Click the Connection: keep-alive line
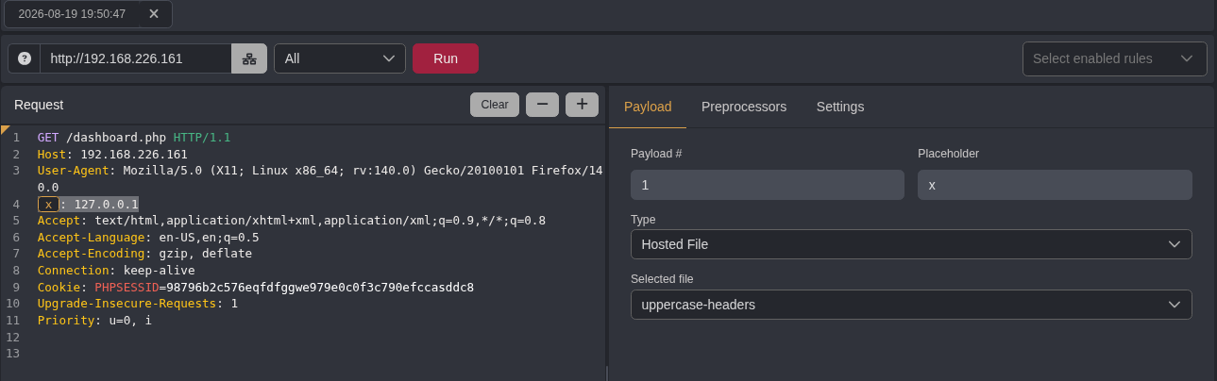The image size is (1217, 381). [x=116, y=271]
